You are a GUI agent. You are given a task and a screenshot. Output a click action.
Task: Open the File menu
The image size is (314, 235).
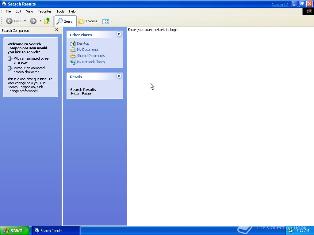(8, 11)
